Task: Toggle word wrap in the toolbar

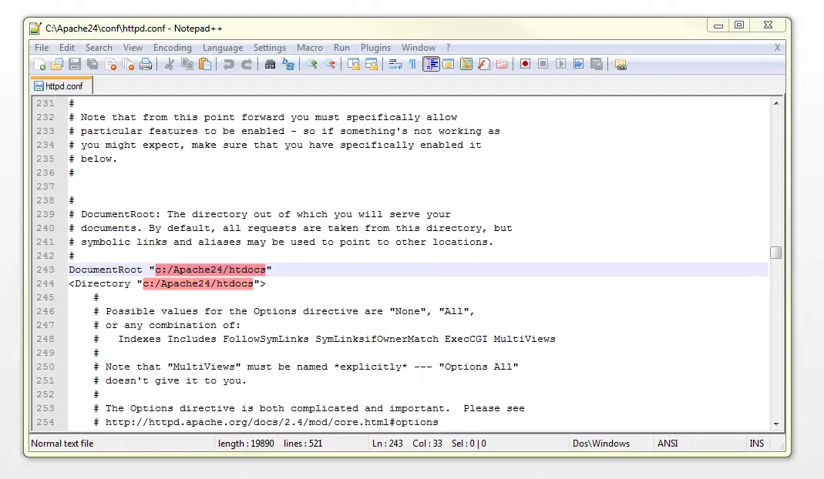Action: (395, 65)
